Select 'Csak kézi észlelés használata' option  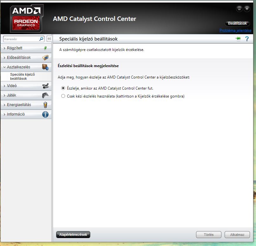click(63, 96)
